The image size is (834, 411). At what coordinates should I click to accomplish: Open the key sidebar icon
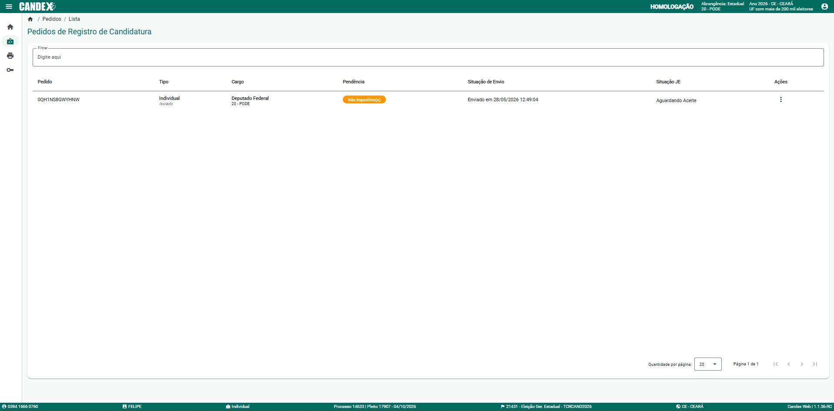[x=10, y=70]
